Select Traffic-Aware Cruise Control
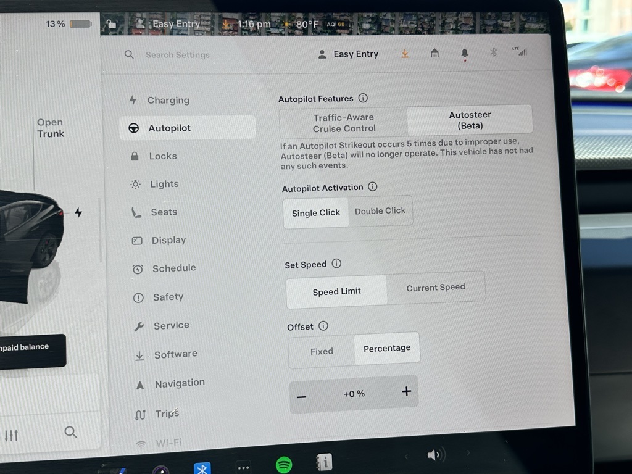 [344, 123]
